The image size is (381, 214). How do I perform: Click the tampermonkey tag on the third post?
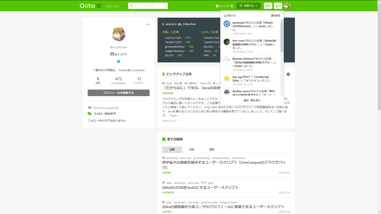click(228, 202)
